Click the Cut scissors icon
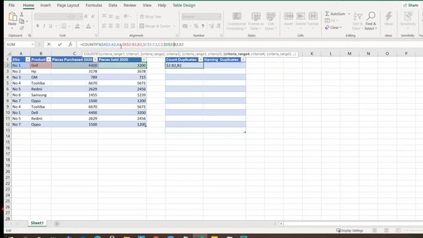 [22, 15]
